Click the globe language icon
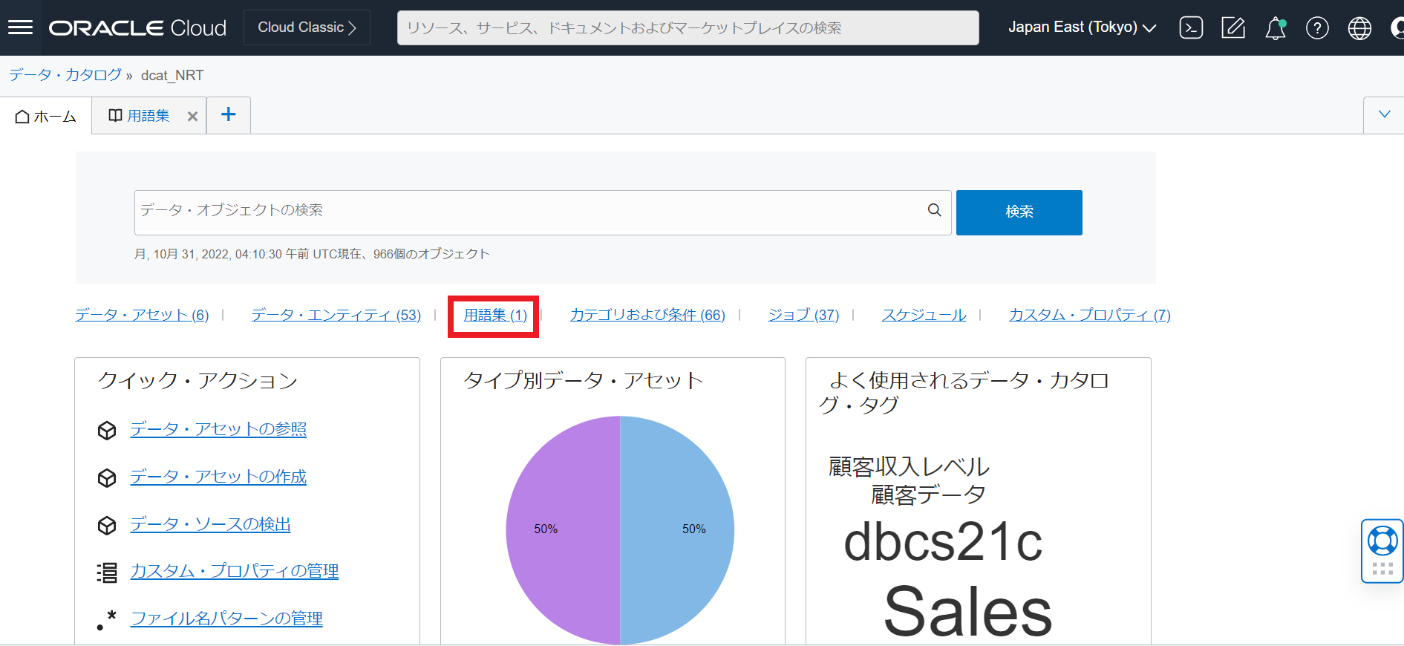Image resolution: width=1404 pixels, height=646 pixels. pyautogui.click(x=1359, y=28)
